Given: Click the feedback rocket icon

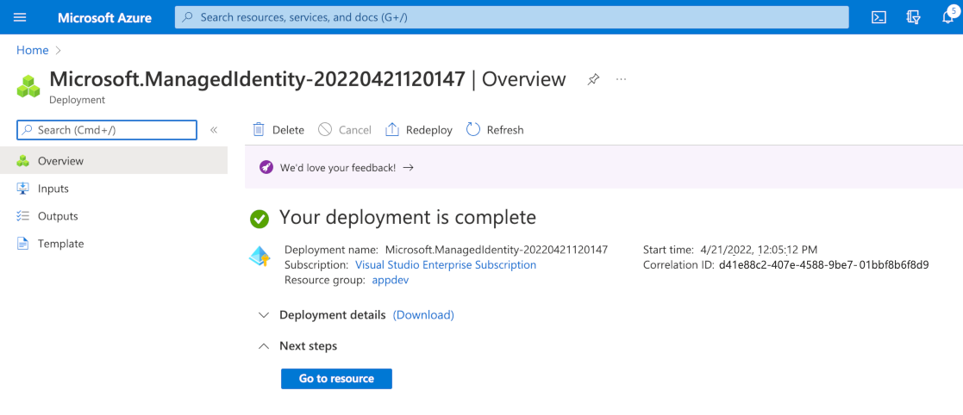Looking at the screenshot, I should (266, 167).
